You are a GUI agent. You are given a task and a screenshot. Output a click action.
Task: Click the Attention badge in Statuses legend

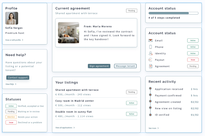(11, 117)
